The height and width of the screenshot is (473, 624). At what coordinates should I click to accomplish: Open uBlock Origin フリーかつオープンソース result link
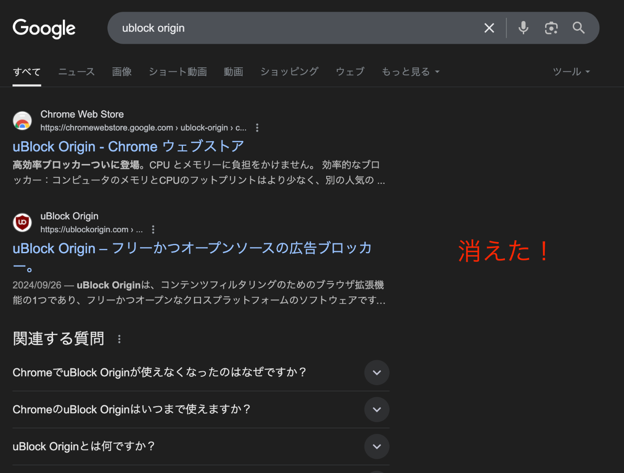coord(192,257)
